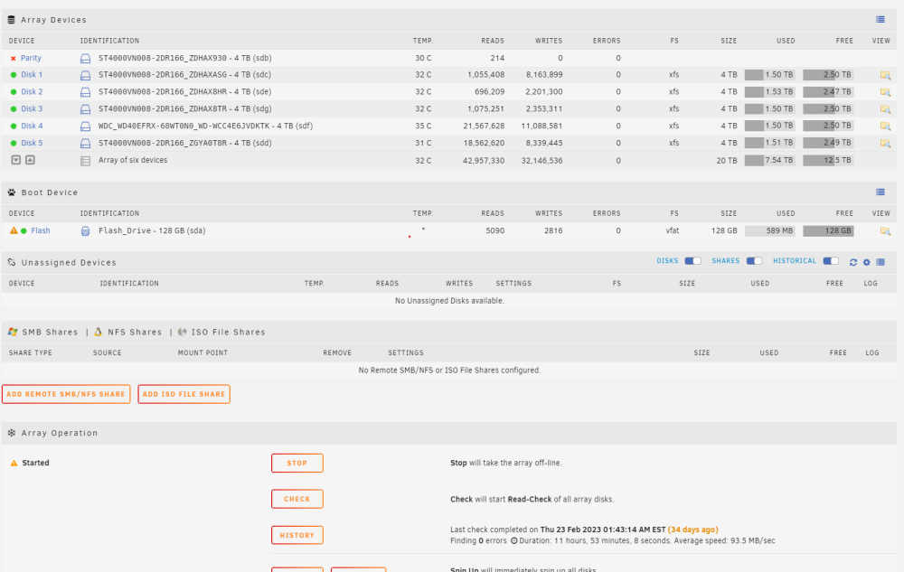Screen dimensions: 904x572
Task: Click Flash orange warning triangle icon
Action: (14, 230)
